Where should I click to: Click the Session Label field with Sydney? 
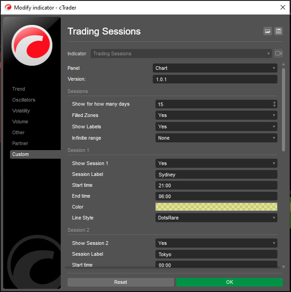[216, 175]
